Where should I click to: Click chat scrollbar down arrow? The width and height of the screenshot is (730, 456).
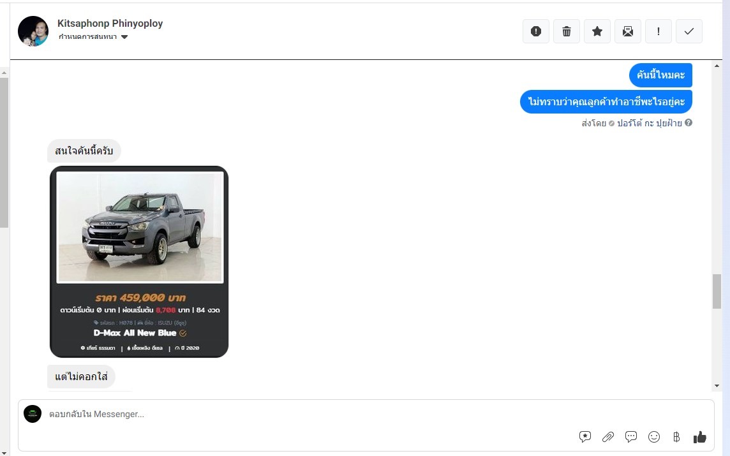click(x=717, y=386)
